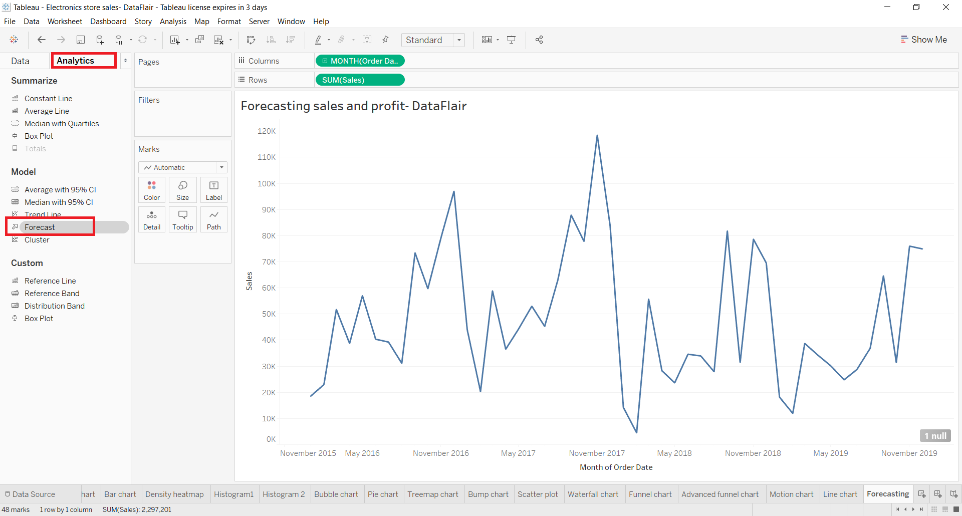This screenshot has width=962, height=516.
Task: Open the Show/Hide Cards toolbar icon
Action: (x=487, y=40)
